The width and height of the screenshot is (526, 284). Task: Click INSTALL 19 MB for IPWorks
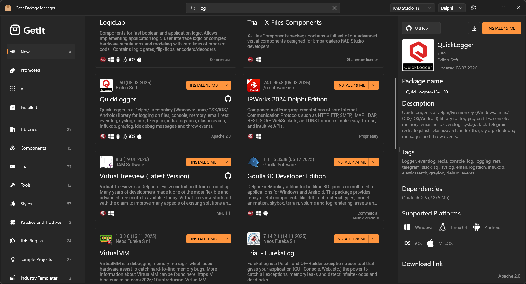[x=351, y=85]
